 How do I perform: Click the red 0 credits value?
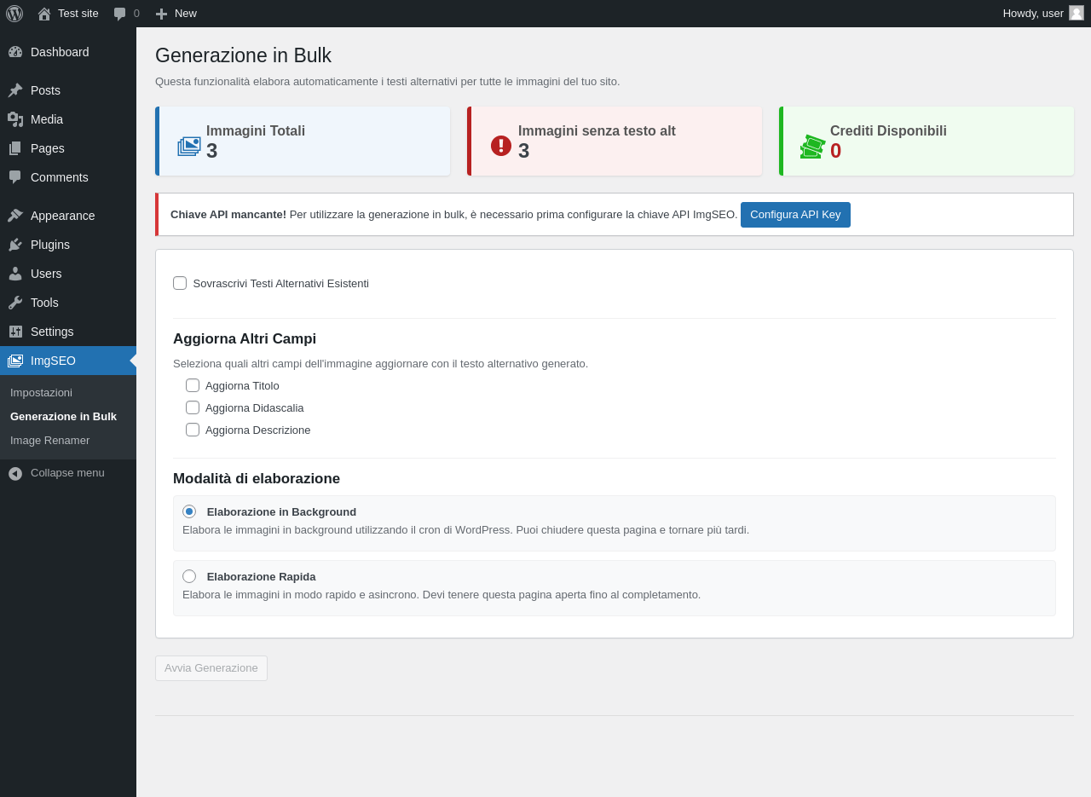point(836,151)
